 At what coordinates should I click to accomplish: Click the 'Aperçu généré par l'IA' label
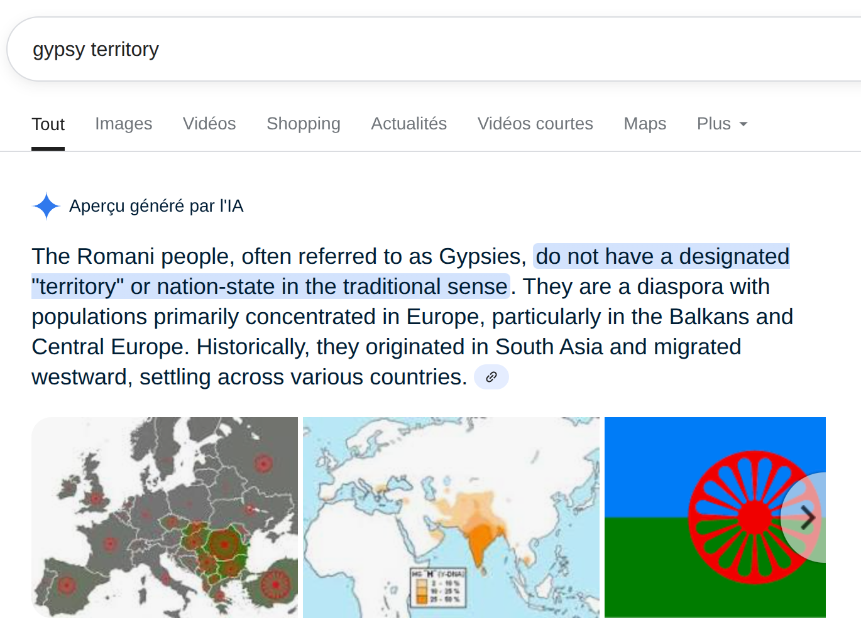[156, 206]
